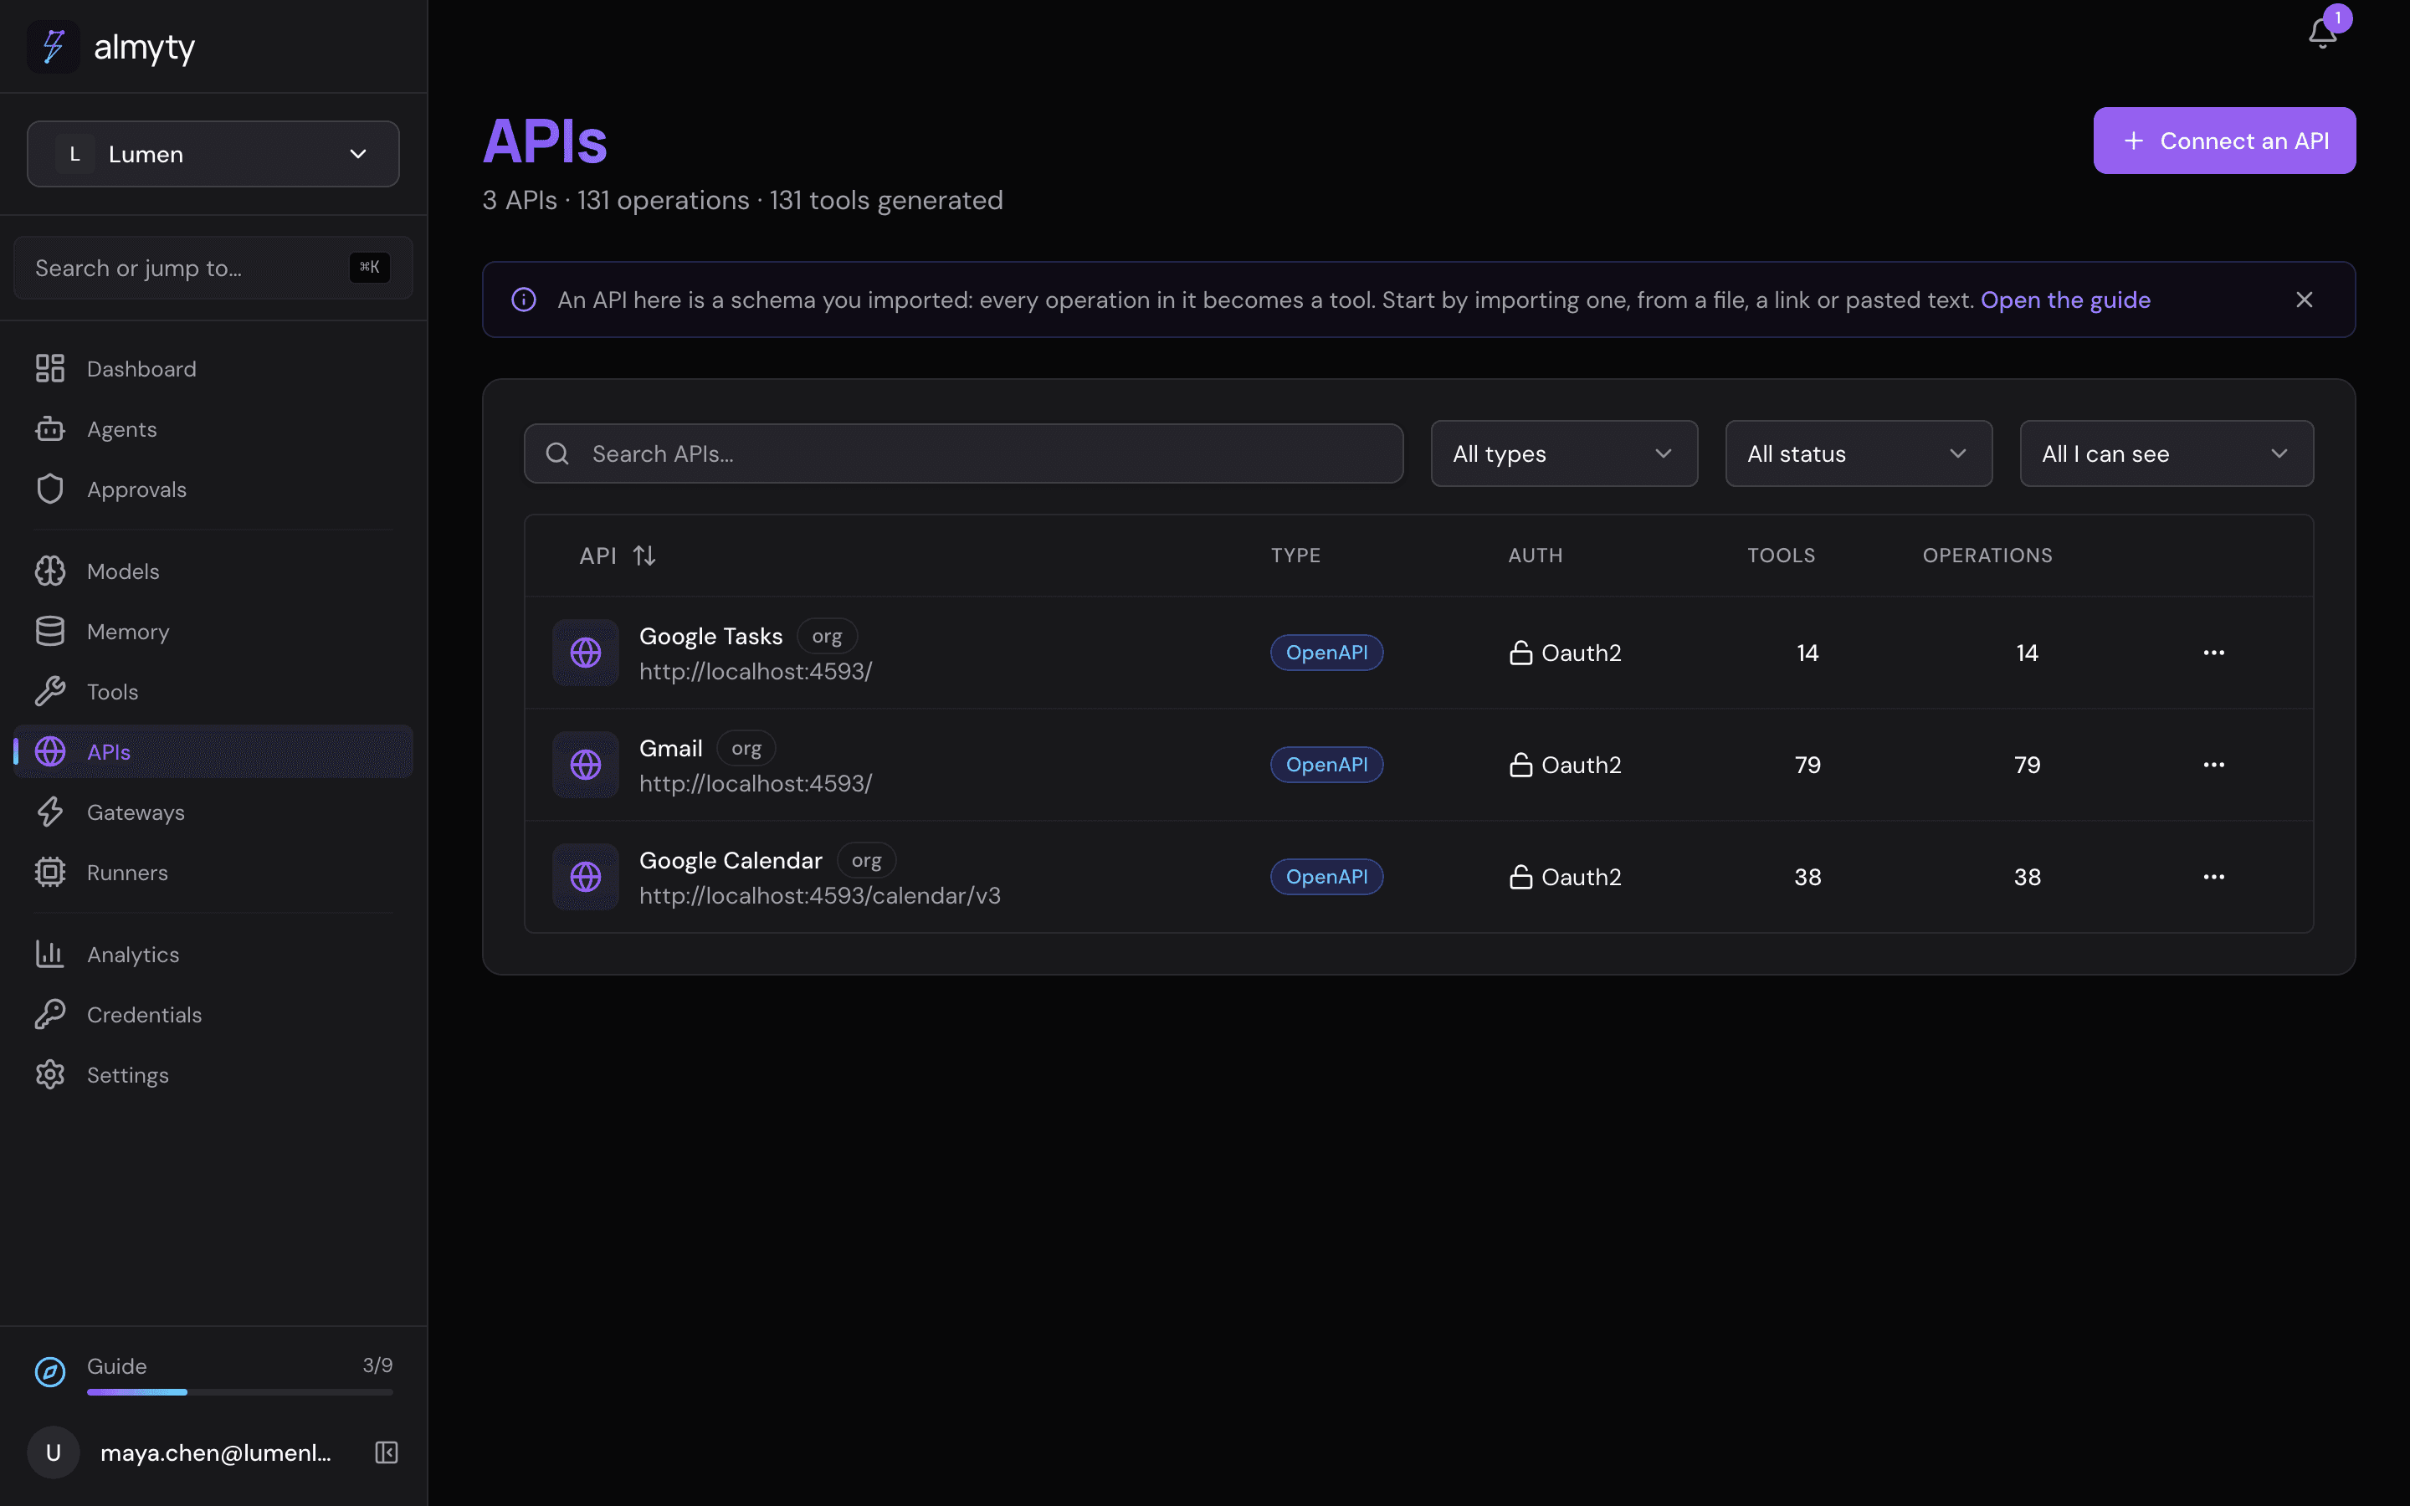Viewport: 2410px width, 1506px height.
Task: Open Settings in sidebar
Action: tap(213, 1075)
